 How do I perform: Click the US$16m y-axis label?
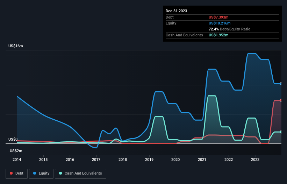tap(16, 46)
